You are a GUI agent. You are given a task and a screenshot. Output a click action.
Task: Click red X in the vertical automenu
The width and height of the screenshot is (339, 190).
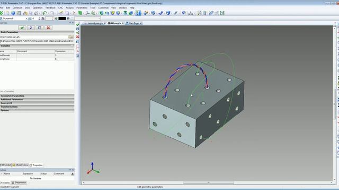tap(78, 37)
